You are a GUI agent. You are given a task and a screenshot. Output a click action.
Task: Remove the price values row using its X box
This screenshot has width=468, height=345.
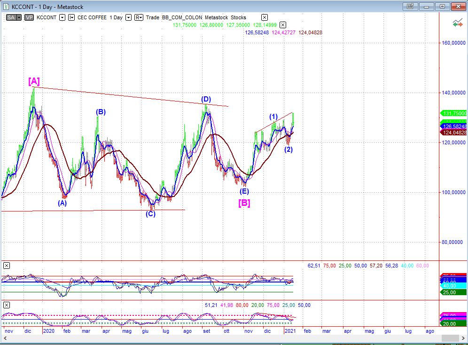click(283, 25)
